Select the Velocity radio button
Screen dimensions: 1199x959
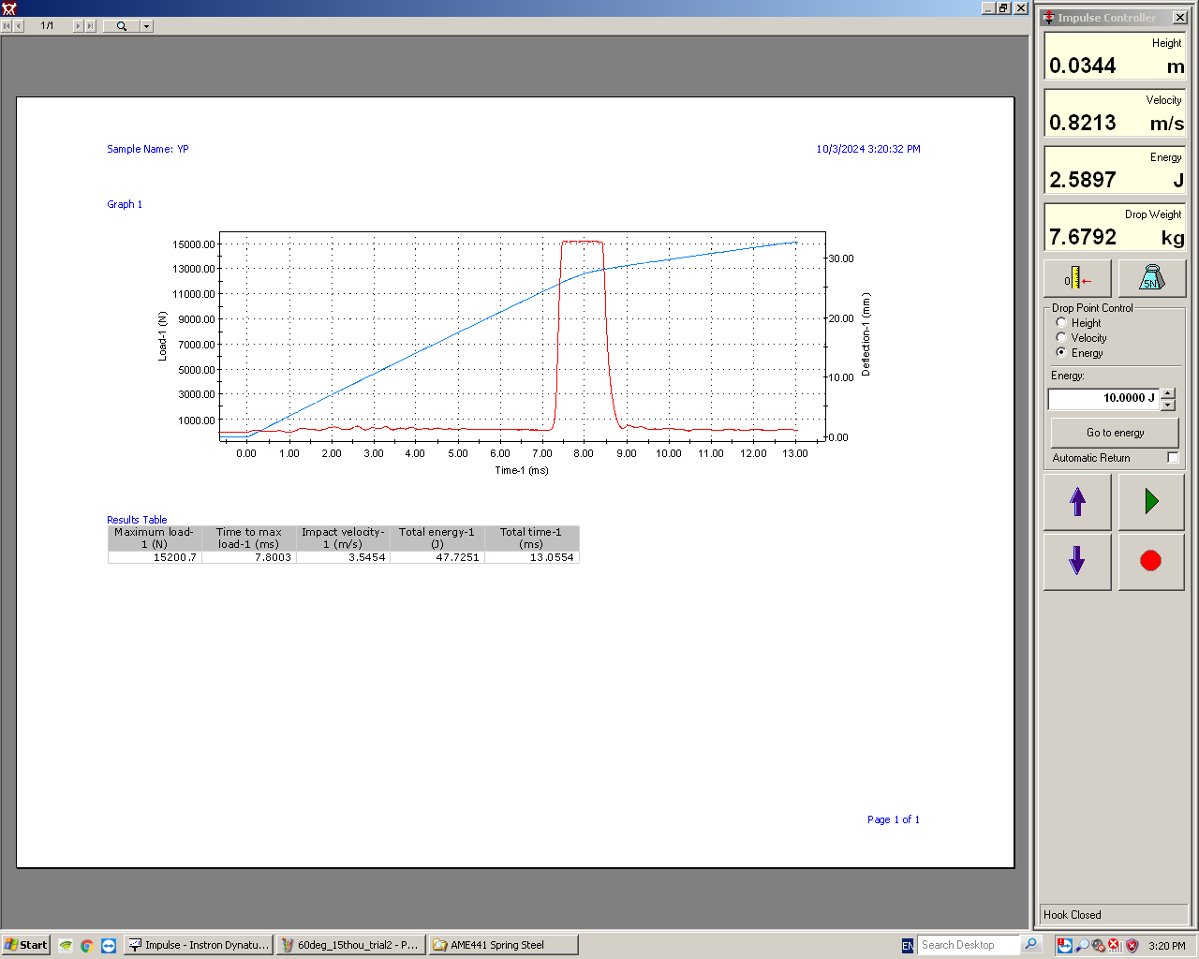(1061, 337)
